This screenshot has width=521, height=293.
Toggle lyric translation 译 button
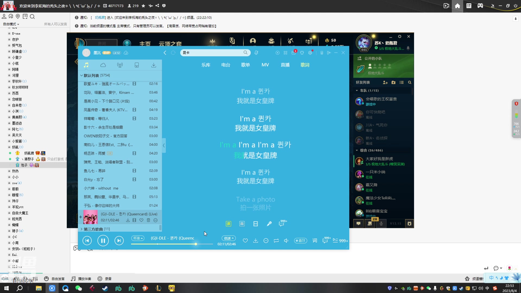coord(228,224)
